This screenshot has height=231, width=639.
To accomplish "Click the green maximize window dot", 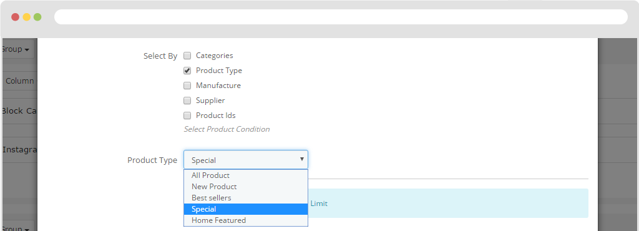I will pos(37,17).
